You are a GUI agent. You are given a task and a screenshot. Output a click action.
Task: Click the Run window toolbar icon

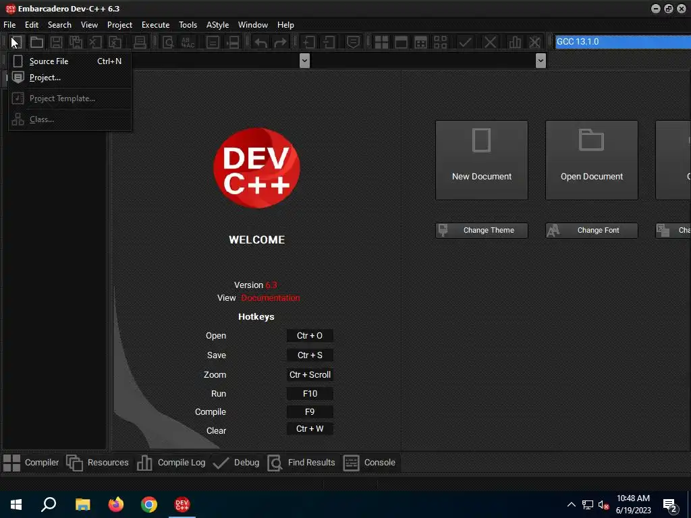pyautogui.click(x=401, y=42)
